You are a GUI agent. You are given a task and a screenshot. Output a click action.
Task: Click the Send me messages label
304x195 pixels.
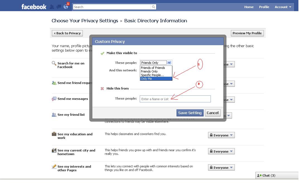[x=73, y=99]
